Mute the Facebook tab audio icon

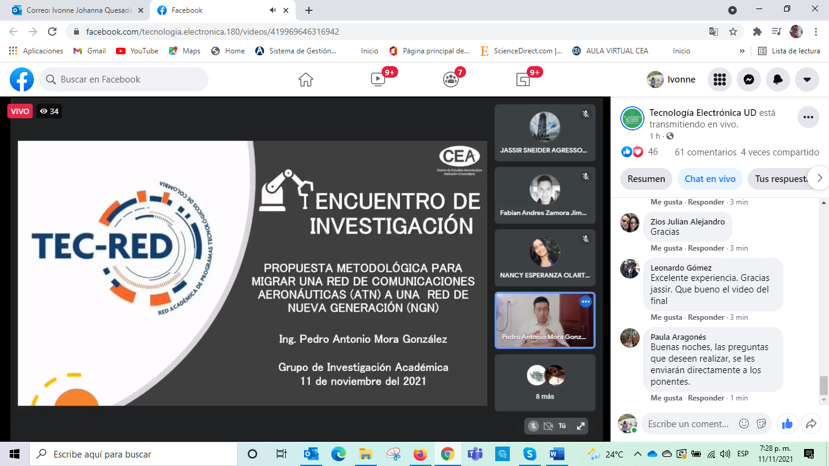273,10
